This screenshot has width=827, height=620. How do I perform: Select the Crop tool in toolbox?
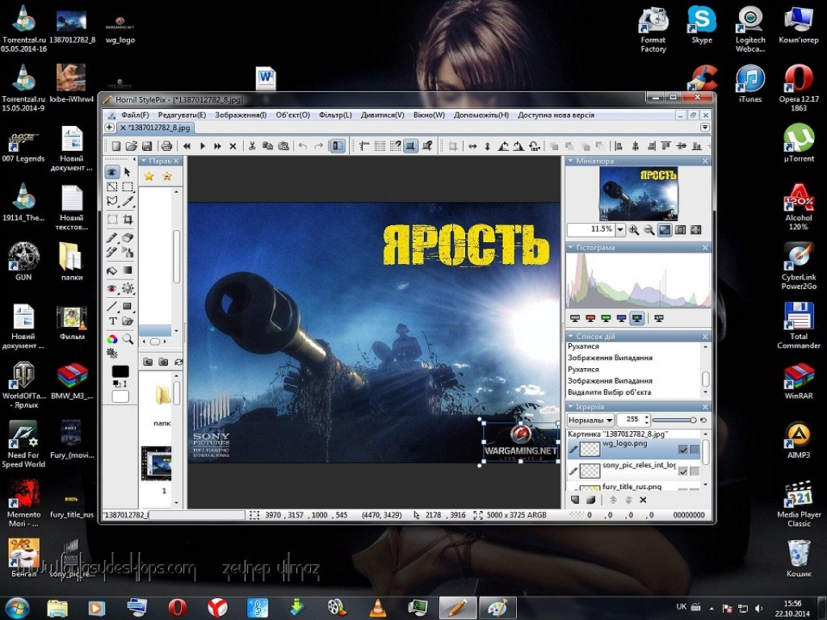[127, 220]
